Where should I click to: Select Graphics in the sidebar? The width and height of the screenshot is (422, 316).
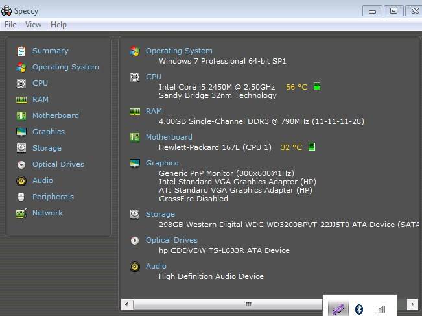click(x=49, y=132)
